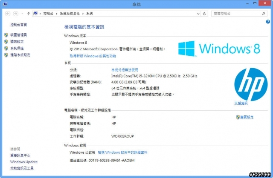Open the recent locations dropdown arrow

click(22, 14)
